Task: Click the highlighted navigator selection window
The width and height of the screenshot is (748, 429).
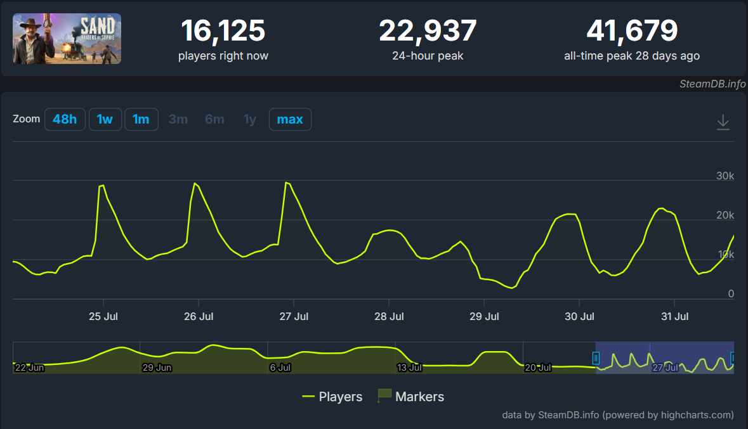Action: [664, 357]
